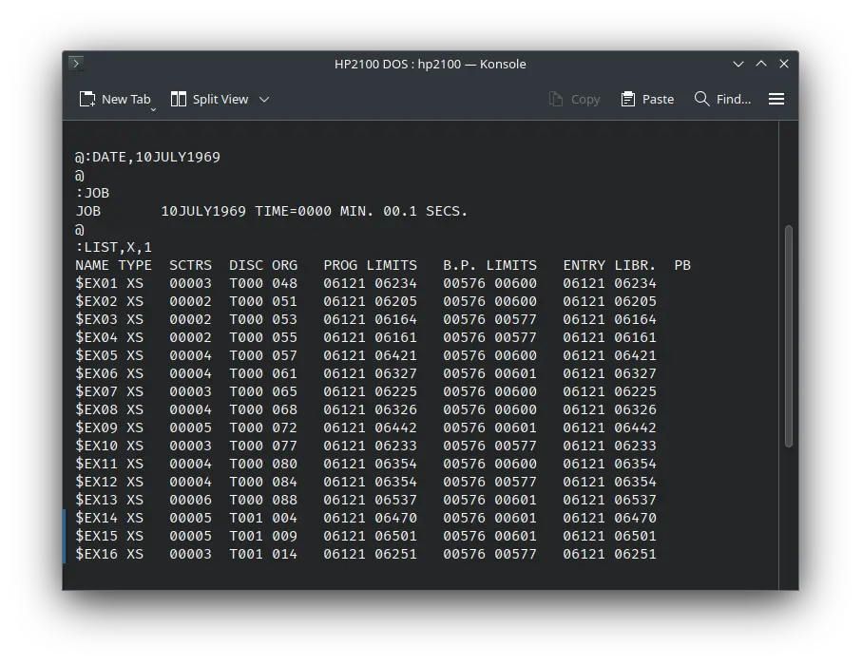This screenshot has width=862, height=665.
Task: Open the hamburger menu
Action: [x=776, y=98]
